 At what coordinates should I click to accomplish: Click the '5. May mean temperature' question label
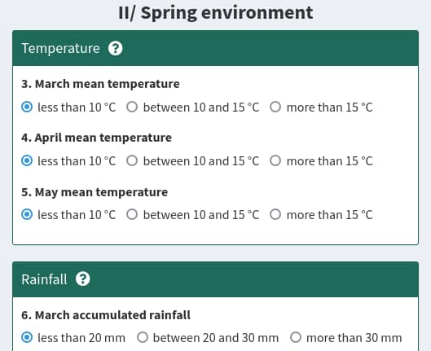tap(95, 192)
